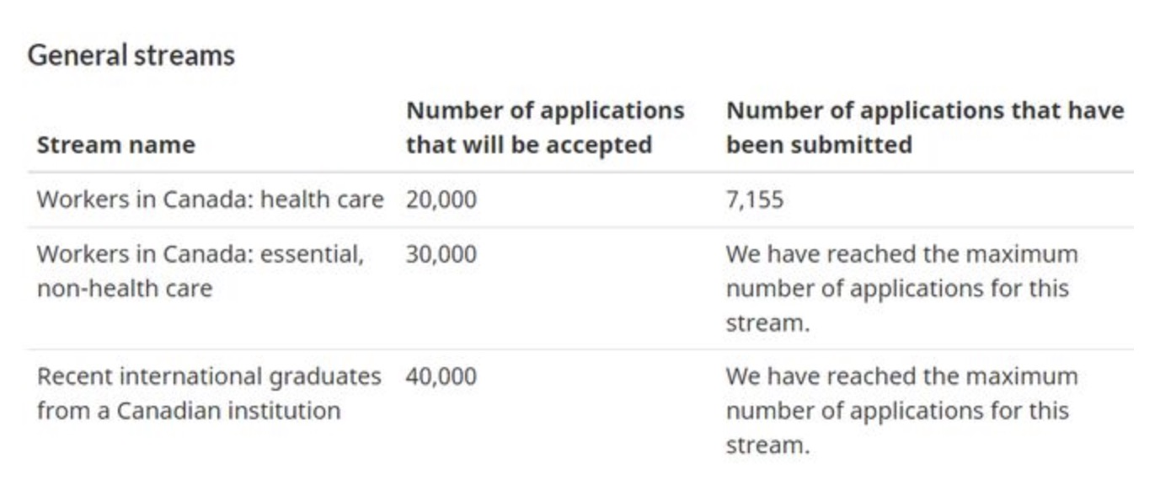Click the 'been submitted' header text
This screenshot has height=490, width=1171.
click(819, 145)
